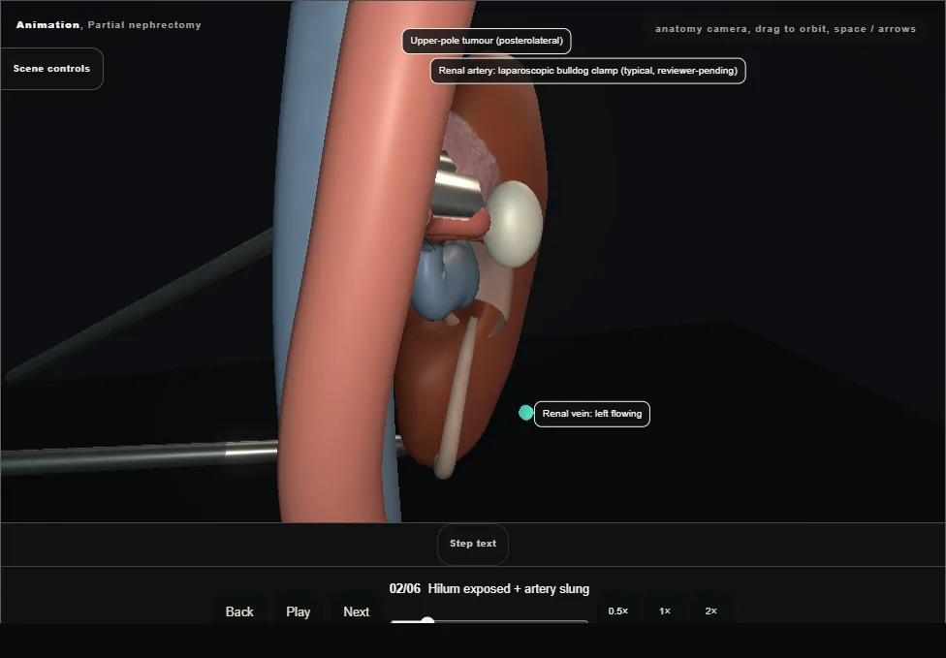
Task: Select the Renal artery bulldog clamp label
Action: (587, 71)
